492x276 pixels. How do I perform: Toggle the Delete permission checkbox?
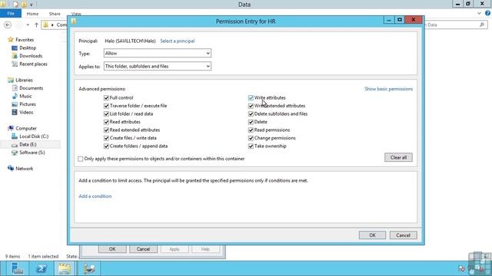pos(251,122)
